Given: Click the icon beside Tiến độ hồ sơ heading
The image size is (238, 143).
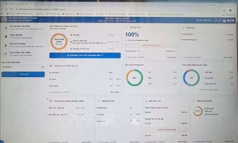Looking at the screenshot, I should coord(99,101).
